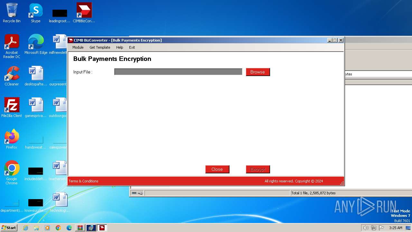Image resolution: width=412 pixels, height=232 pixels.
Task: Click the red Close button
Action: point(217,169)
